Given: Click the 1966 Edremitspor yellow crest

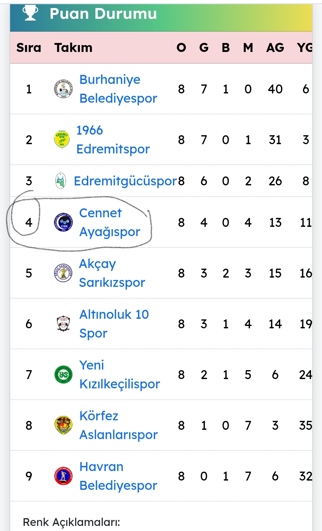Looking at the screenshot, I should (62, 139).
